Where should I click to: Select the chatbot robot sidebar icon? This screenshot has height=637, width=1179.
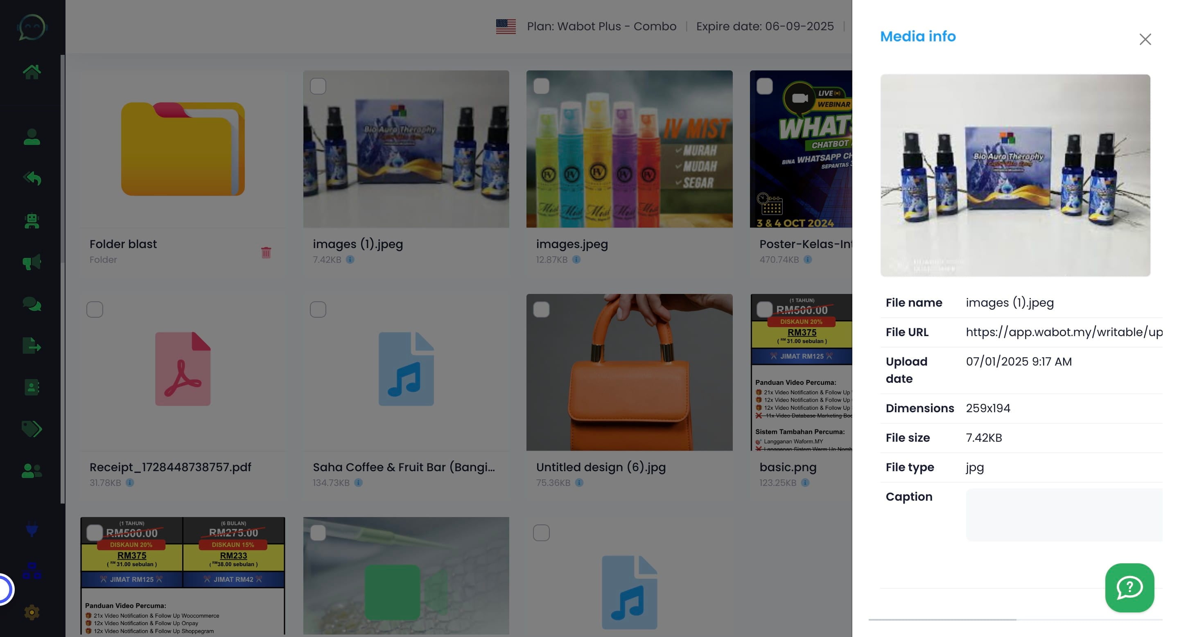[x=32, y=221]
